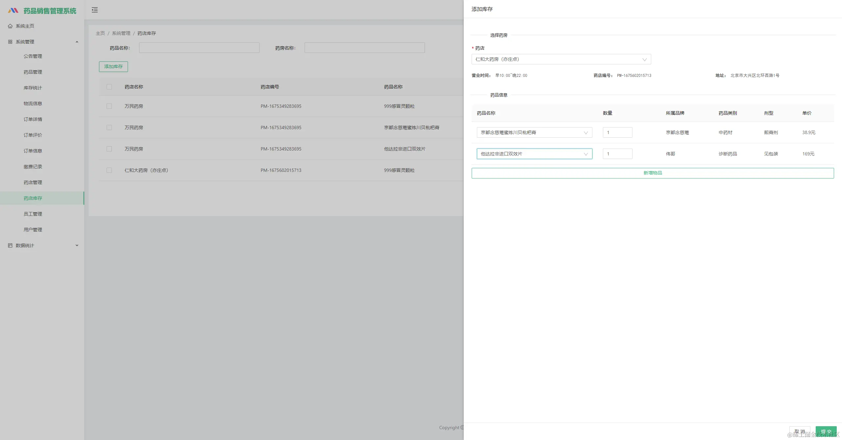The image size is (842, 440).
Task: Check the first 万民药房 row checkbox
Action: [x=109, y=106]
